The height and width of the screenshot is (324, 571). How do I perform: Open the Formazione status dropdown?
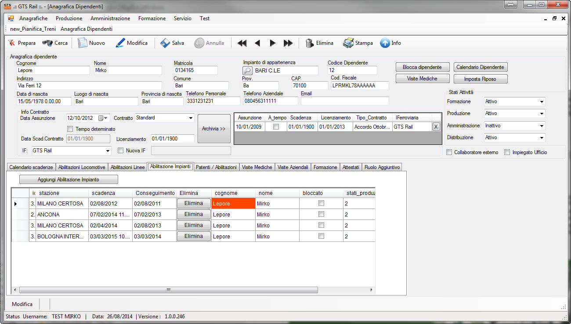coord(542,102)
